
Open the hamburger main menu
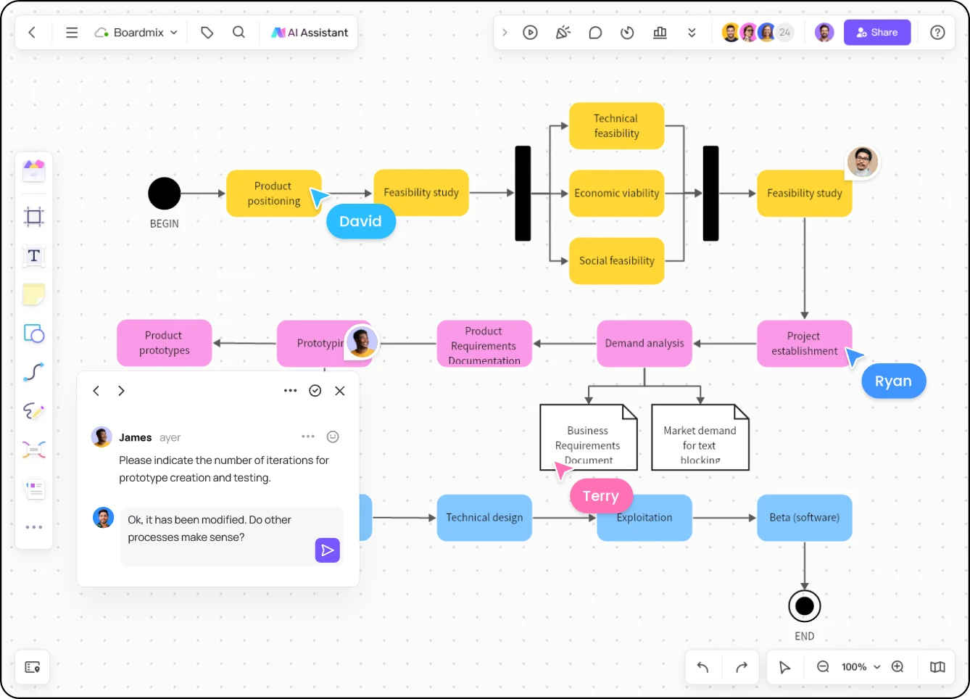pos(72,33)
